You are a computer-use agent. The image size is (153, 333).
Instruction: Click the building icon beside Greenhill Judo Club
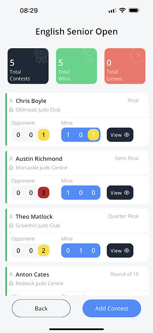point(11,226)
